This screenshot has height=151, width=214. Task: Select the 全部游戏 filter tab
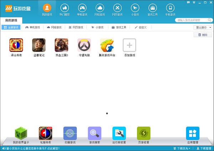[x=11, y=27]
